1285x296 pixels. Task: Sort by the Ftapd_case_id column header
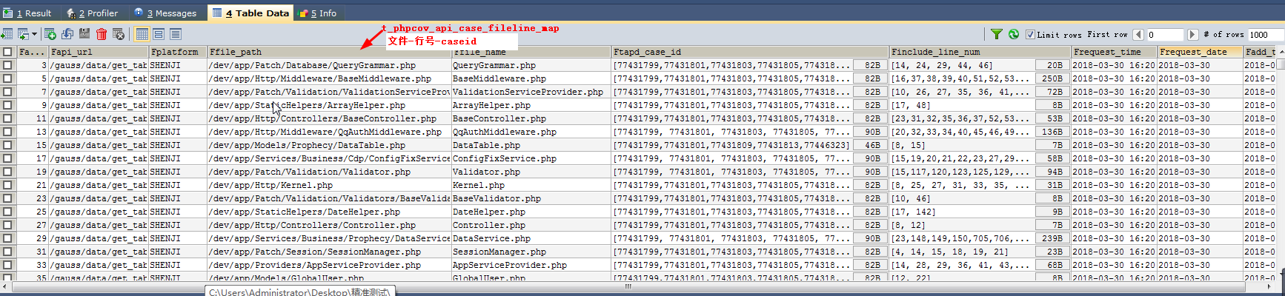click(751, 52)
